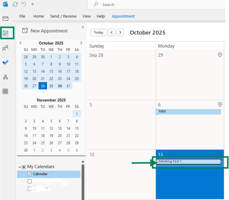Open the More Apps grid icon

tap(5, 92)
